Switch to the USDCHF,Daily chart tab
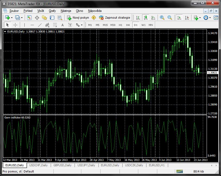Viewport: 221px width, 176px height. (38, 165)
